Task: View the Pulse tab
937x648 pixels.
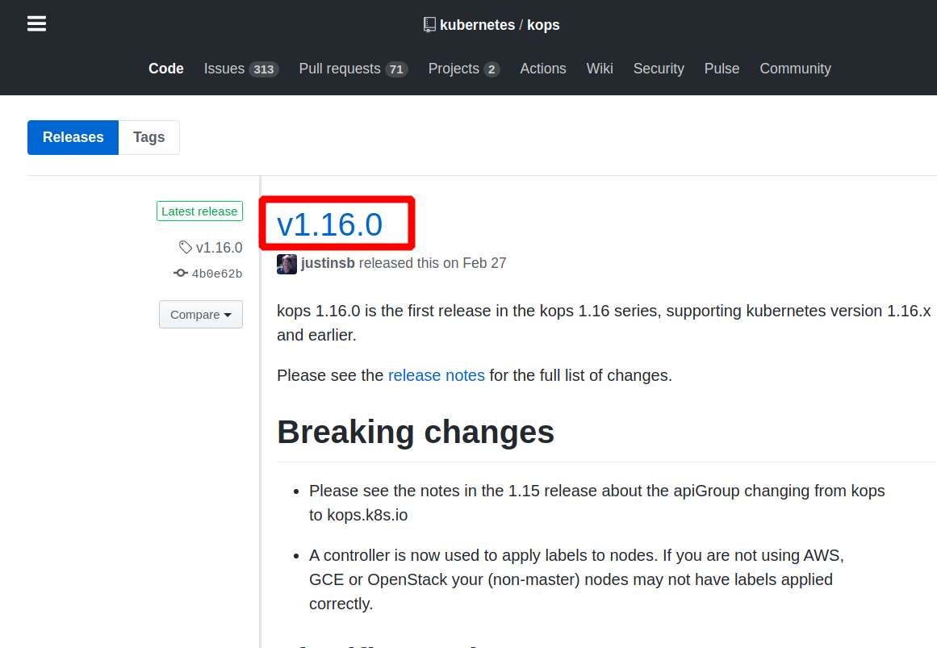Action: click(x=722, y=69)
